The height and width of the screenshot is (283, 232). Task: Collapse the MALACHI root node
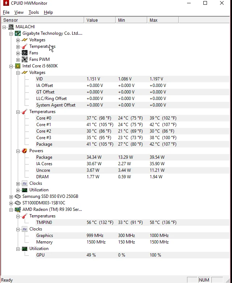tap(4, 27)
